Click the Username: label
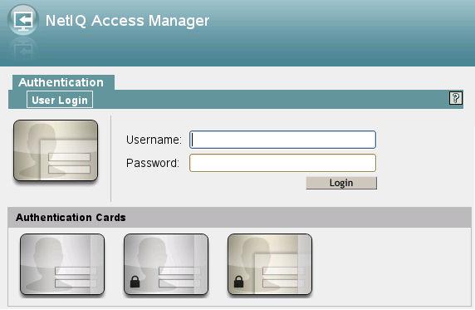Viewport: 475px width, 310px height. pyautogui.click(x=154, y=140)
